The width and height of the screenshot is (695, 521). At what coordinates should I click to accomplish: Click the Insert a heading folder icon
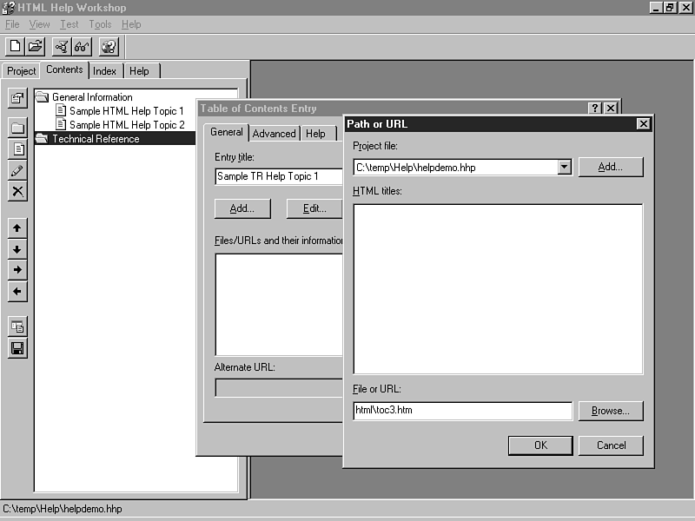(x=17, y=129)
